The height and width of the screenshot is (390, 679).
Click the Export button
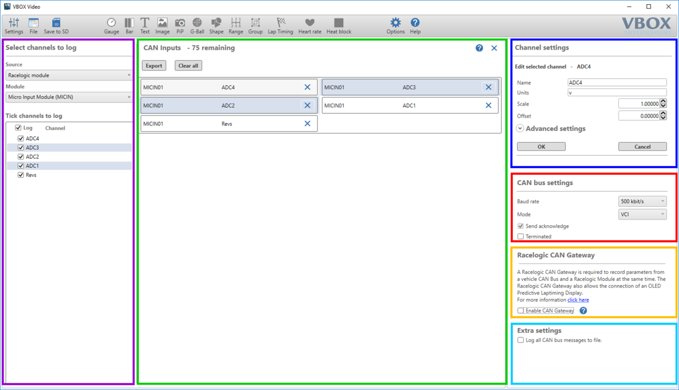[x=154, y=66]
